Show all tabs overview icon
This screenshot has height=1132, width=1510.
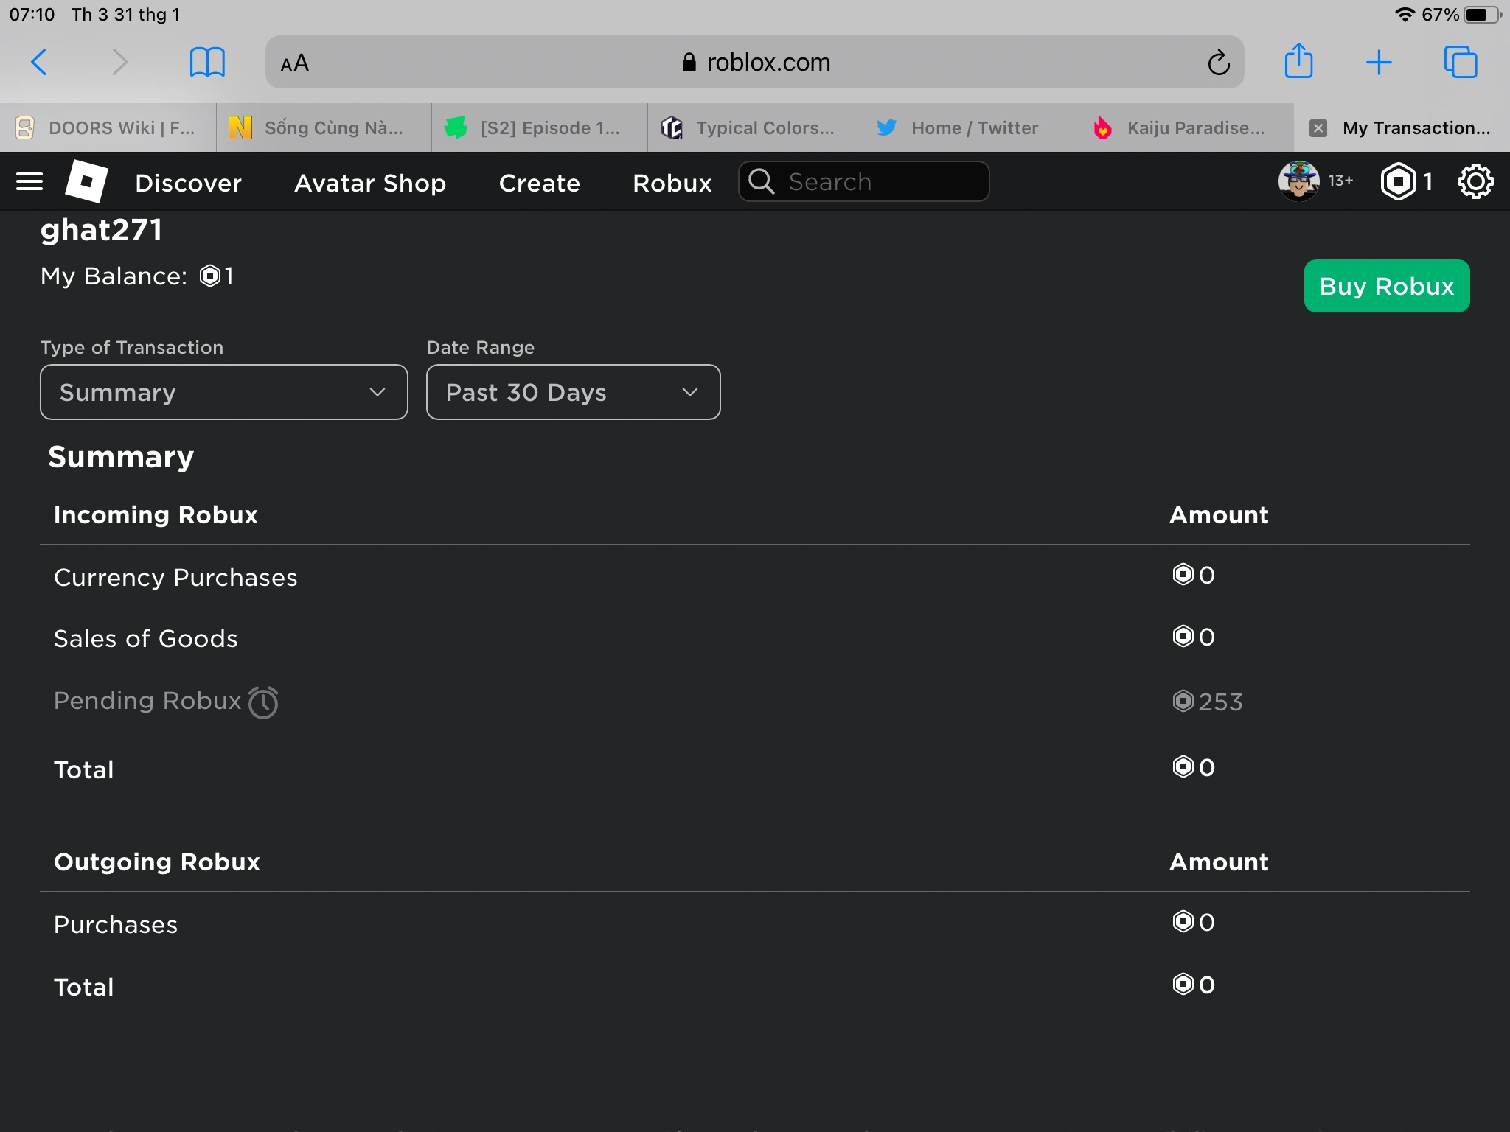point(1460,62)
